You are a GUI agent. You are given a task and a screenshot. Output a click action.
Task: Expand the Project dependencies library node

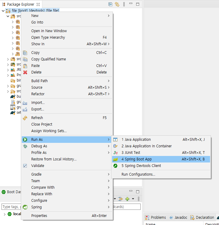pos(8,75)
